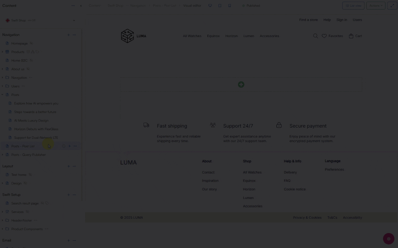Viewport: 398px width, 248px height.
Task: Open Accessories in the LUMA navigation menu
Action: 269,36
